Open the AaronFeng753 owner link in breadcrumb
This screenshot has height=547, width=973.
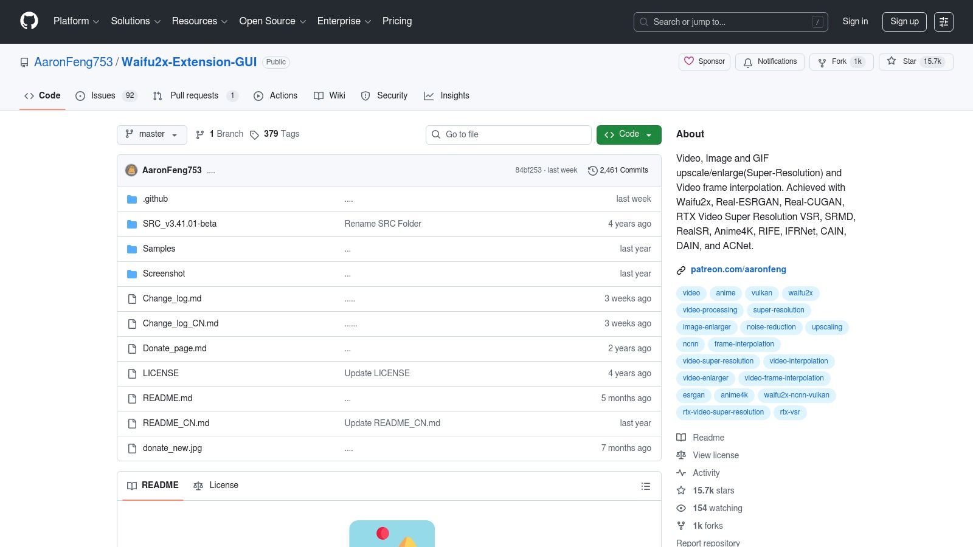point(74,62)
